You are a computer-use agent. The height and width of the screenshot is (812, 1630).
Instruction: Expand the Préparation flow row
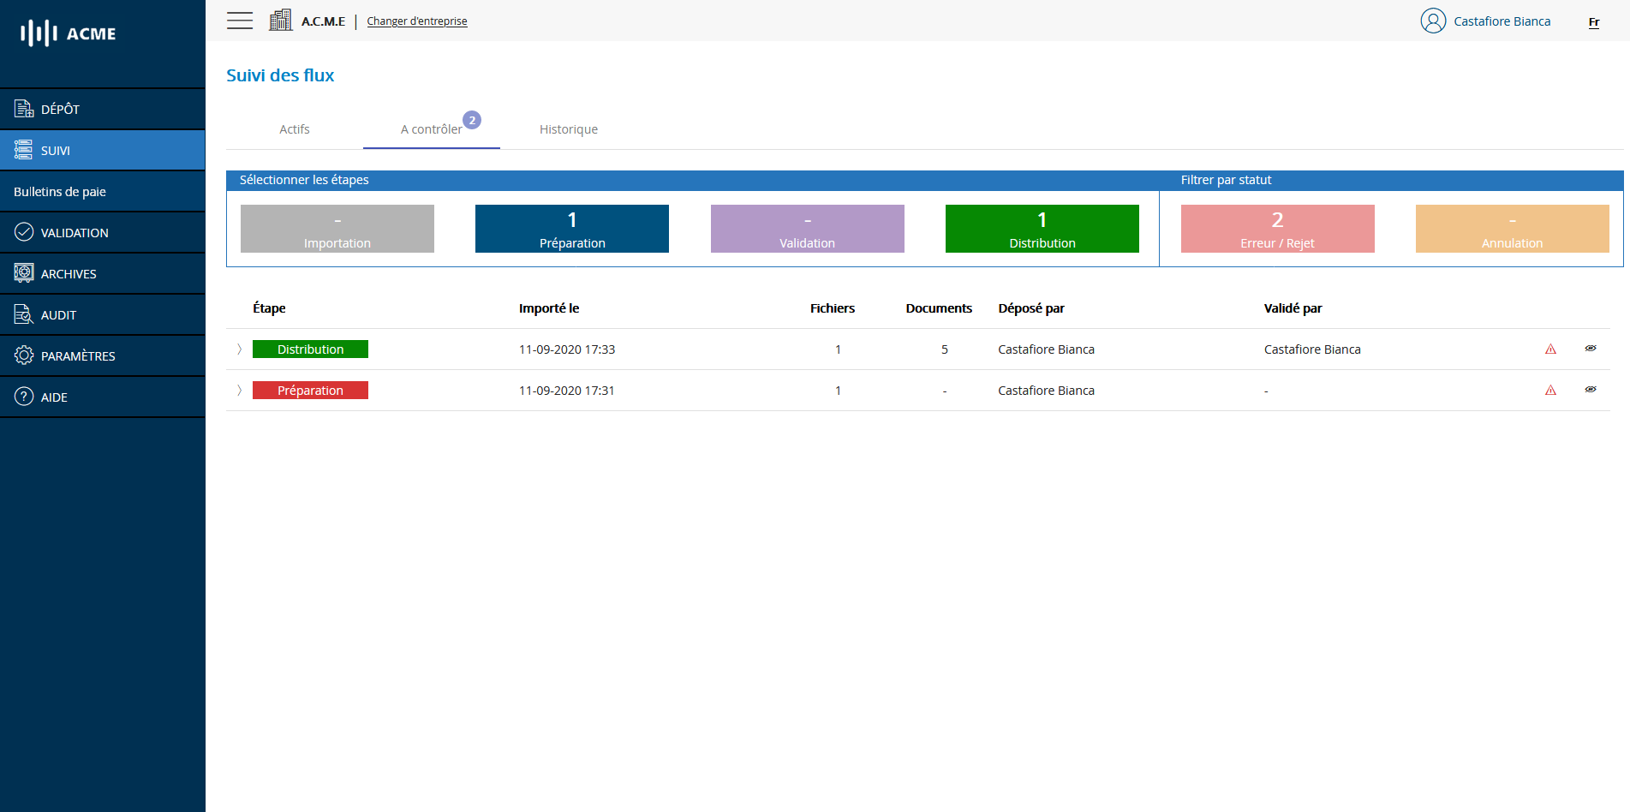(239, 391)
